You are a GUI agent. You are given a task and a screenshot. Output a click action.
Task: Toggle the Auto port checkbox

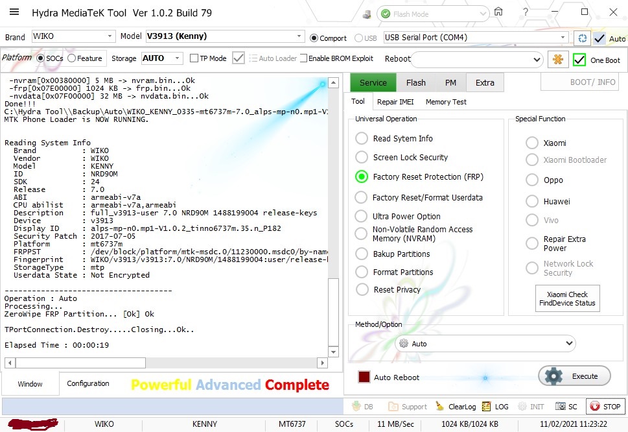599,38
